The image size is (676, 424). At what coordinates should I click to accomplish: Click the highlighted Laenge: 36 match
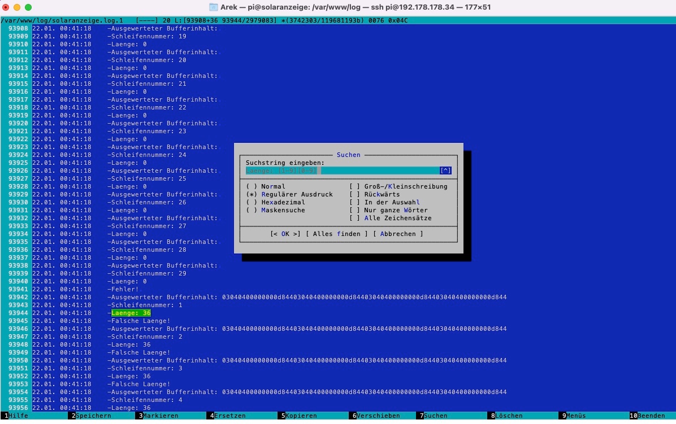click(x=131, y=313)
